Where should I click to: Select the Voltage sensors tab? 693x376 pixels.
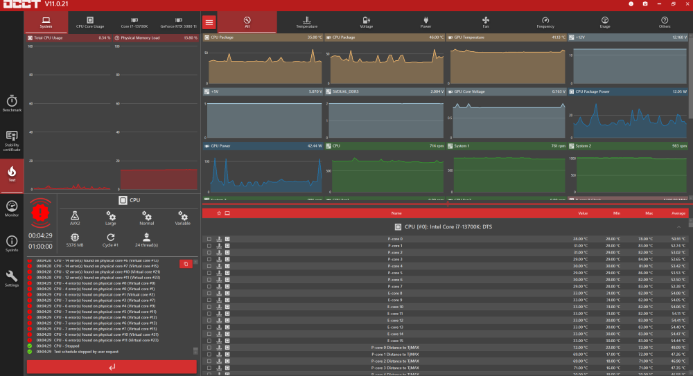(x=367, y=22)
